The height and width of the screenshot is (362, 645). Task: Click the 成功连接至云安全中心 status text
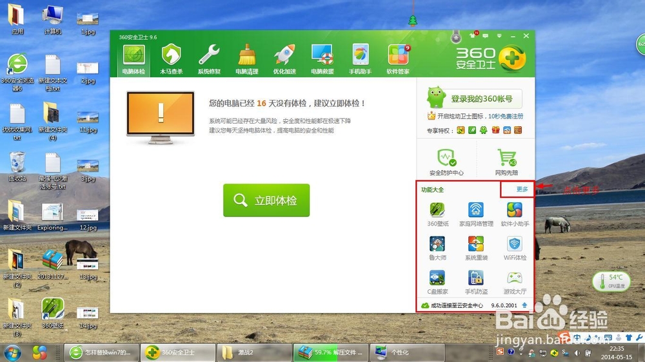point(457,306)
